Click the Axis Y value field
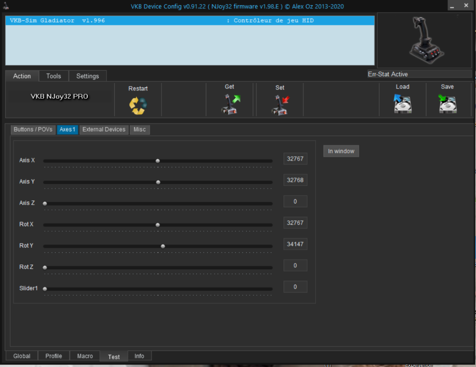476x367 pixels. (295, 180)
